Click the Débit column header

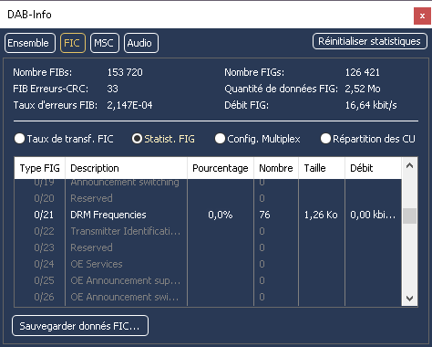click(373, 168)
